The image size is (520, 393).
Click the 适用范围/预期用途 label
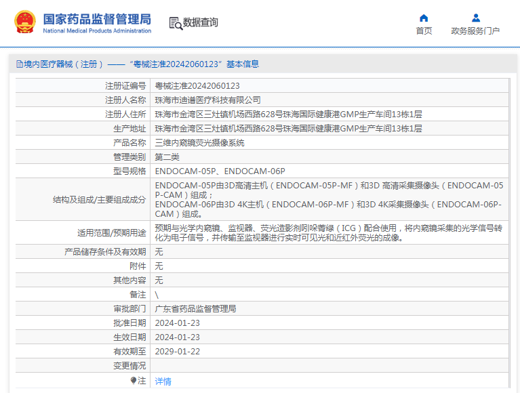[x=111, y=233]
